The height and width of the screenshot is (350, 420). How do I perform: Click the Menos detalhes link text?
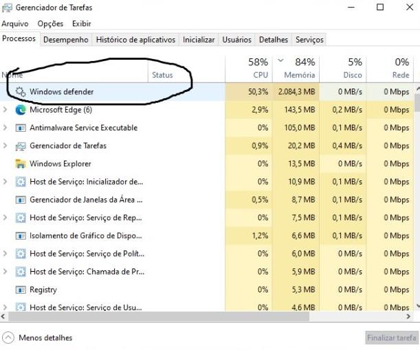(45, 338)
